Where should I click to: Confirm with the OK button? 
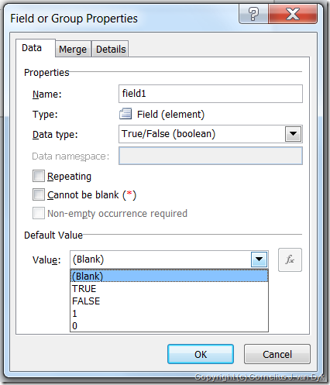point(201,354)
